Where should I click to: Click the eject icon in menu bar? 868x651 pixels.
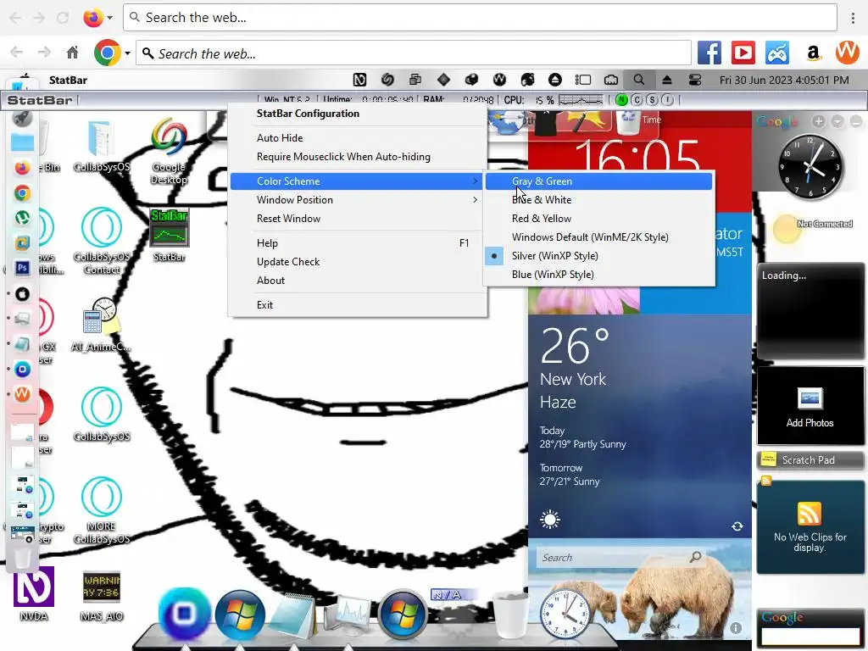click(x=667, y=81)
